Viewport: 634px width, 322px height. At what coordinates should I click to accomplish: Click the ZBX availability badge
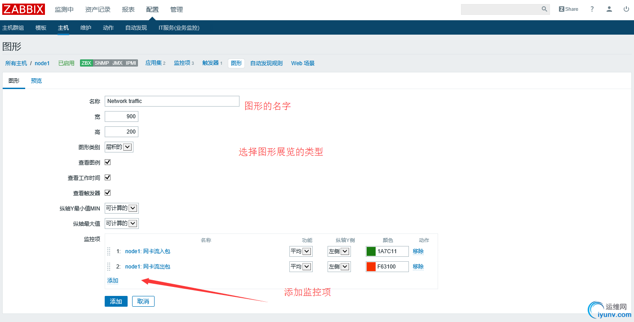(x=86, y=63)
